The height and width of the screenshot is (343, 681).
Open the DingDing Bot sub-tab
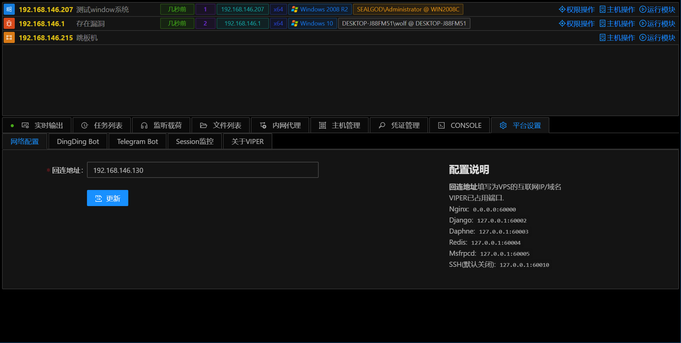click(x=78, y=142)
